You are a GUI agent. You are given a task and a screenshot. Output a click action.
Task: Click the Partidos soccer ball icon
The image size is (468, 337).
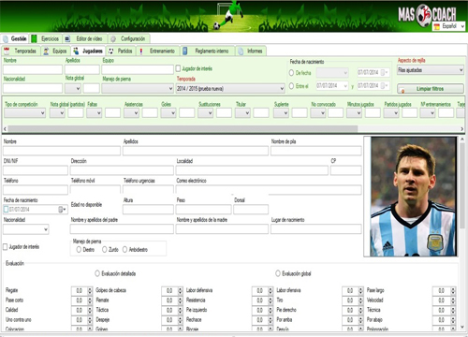tap(110, 51)
